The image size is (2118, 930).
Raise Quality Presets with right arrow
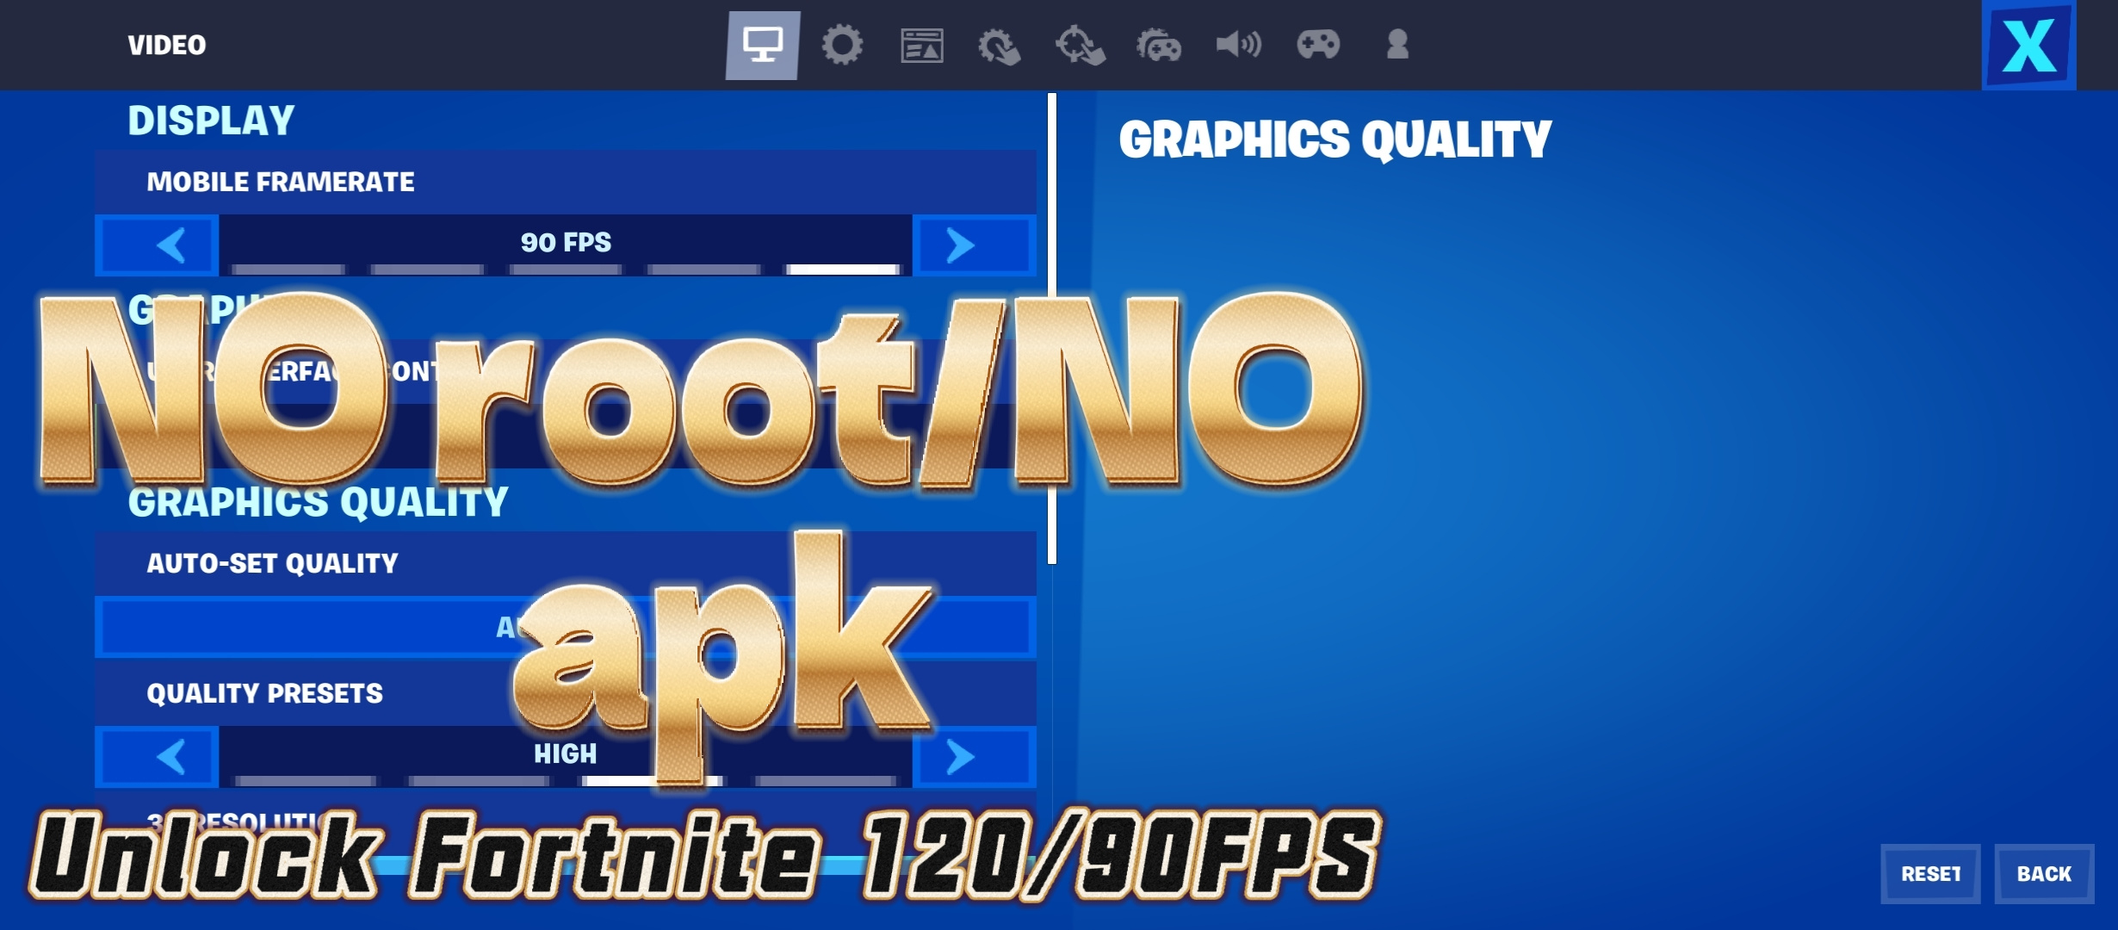coord(975,757)
